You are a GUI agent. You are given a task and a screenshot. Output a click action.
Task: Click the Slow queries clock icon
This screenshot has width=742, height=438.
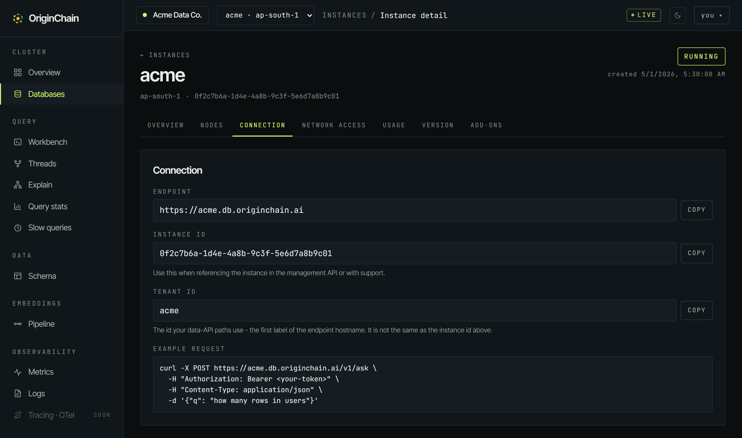pyautogui.click(x=18, y=228)
